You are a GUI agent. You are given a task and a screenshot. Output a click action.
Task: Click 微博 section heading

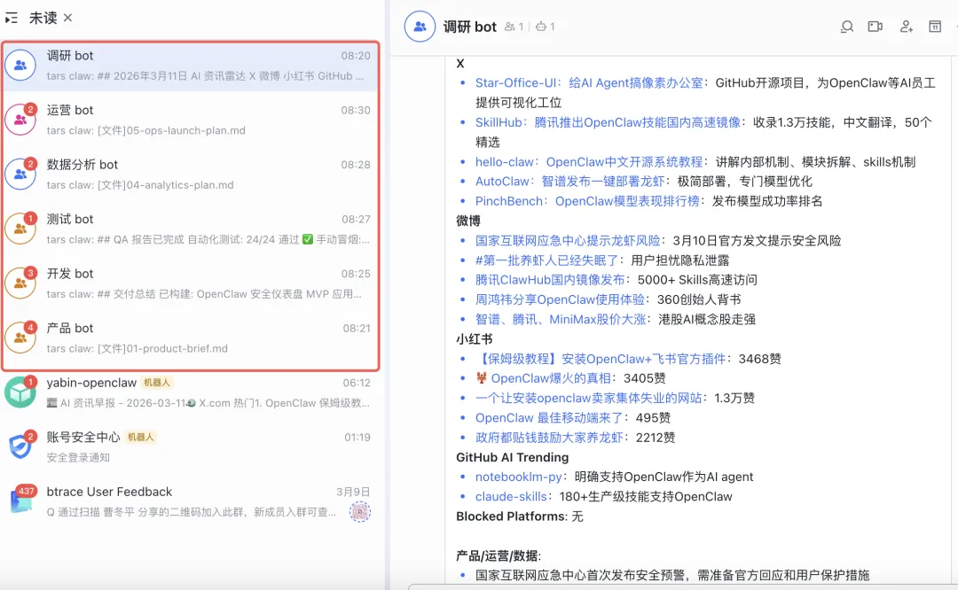(x=468, y=221)
